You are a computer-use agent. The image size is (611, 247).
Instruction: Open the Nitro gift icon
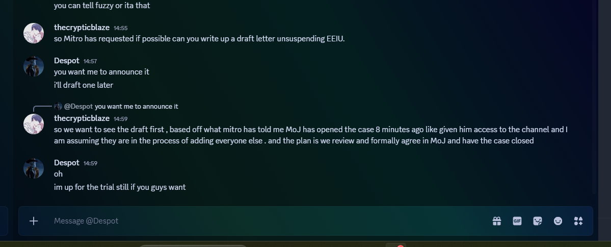coord(496,221)
